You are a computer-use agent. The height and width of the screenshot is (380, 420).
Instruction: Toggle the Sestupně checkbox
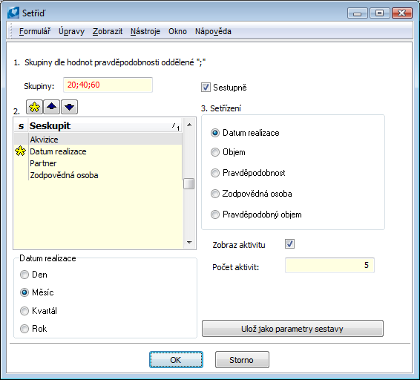click(x=206, y=88)
